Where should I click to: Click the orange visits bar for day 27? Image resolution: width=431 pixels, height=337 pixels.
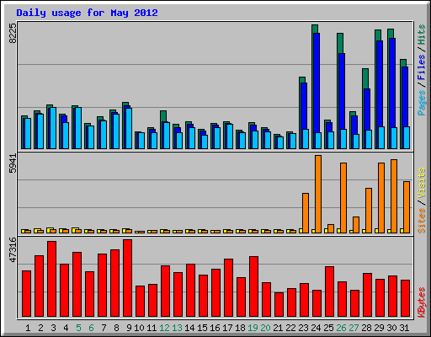pos(356,225)
